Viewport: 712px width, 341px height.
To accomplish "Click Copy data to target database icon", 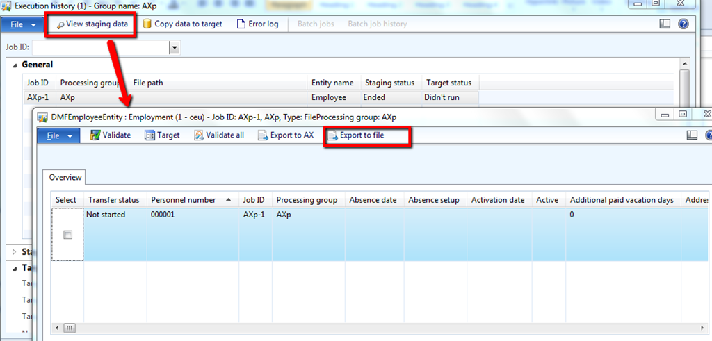I will 147,24.
